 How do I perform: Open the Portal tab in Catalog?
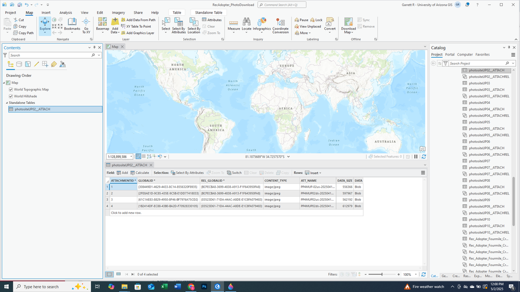coord(450,55)
